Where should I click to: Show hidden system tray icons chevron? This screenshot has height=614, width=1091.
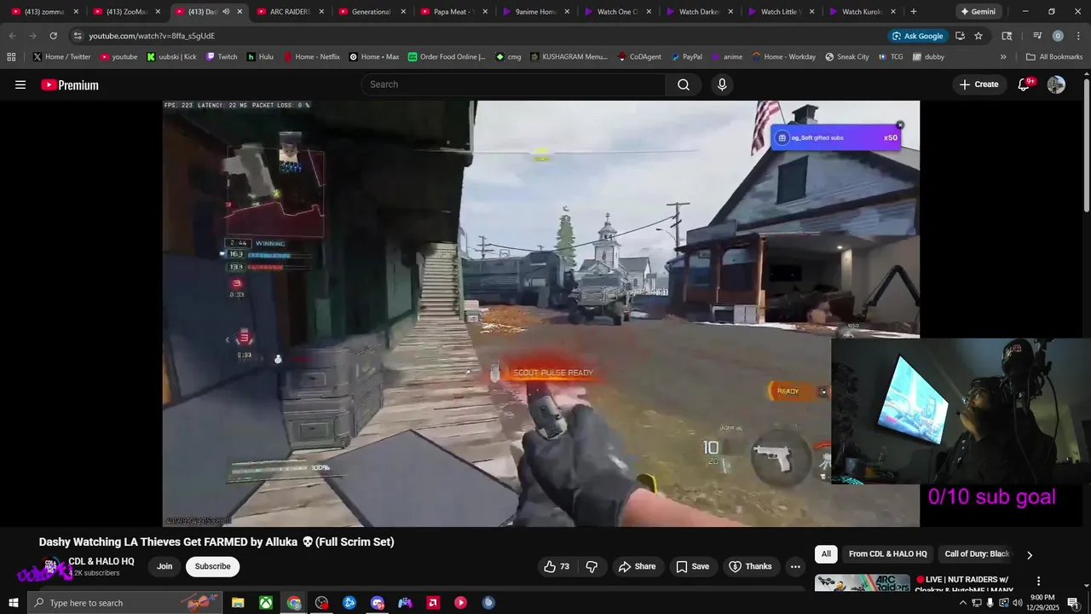[963, 603]
